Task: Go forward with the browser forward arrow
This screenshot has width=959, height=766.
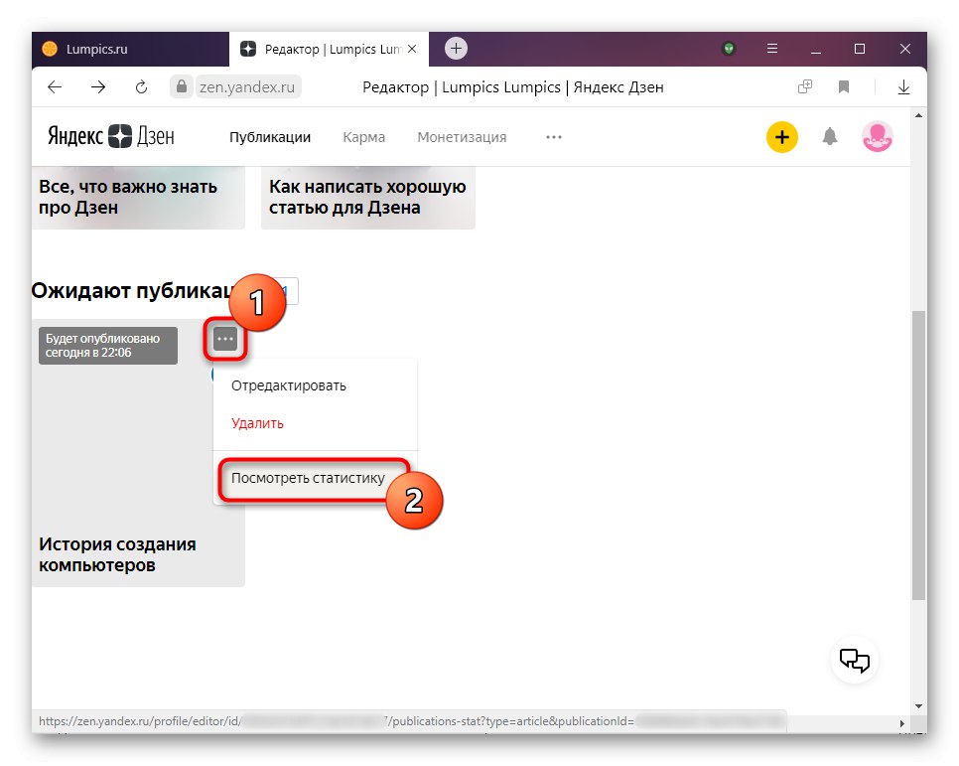Action: click(x=98, y=87)
